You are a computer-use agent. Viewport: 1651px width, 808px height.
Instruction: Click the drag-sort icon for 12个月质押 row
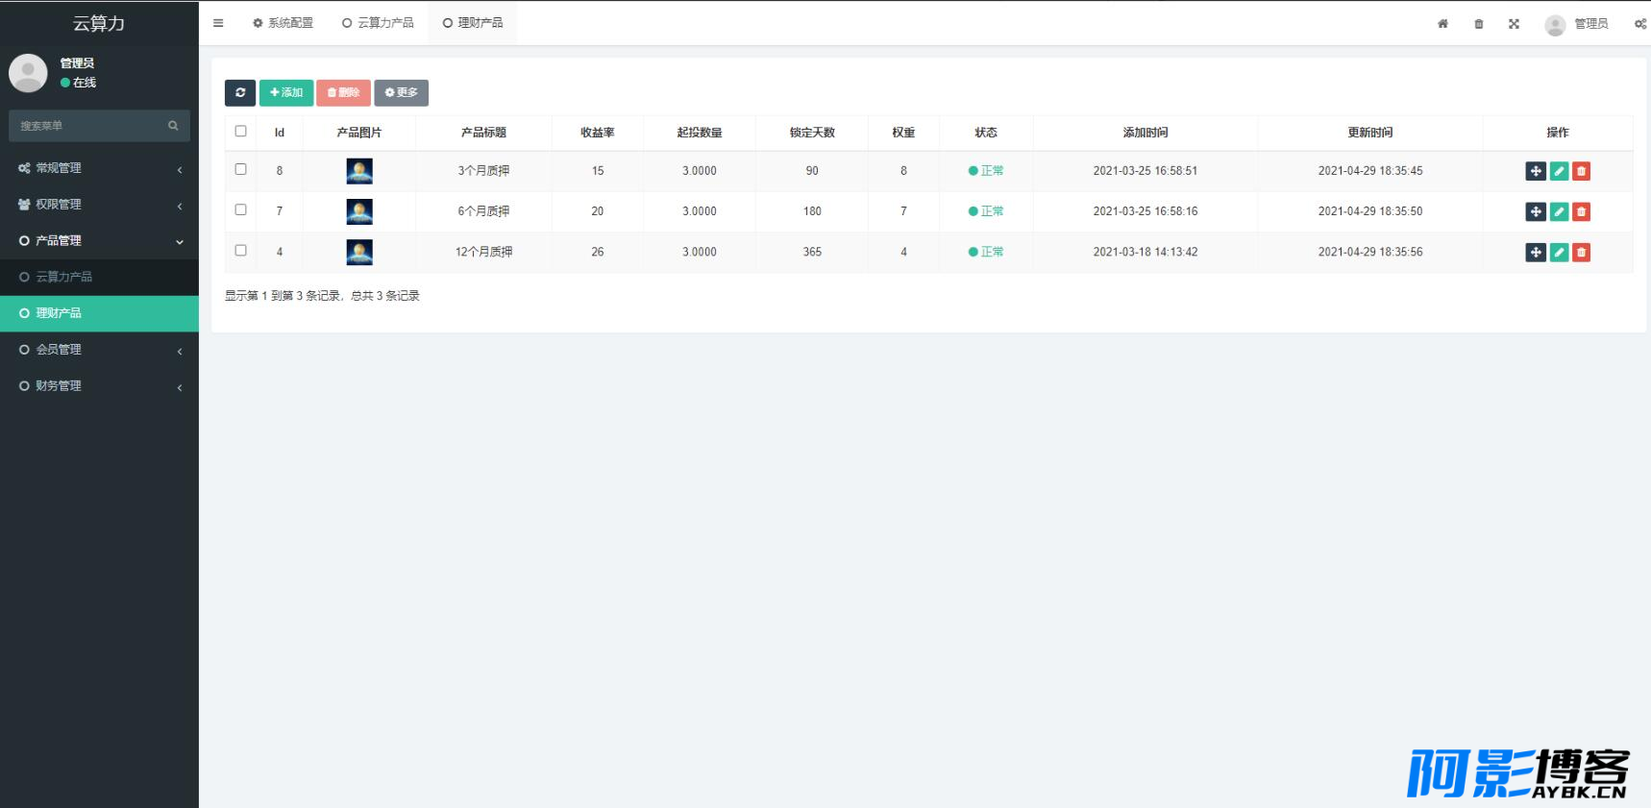point(1536,252)
